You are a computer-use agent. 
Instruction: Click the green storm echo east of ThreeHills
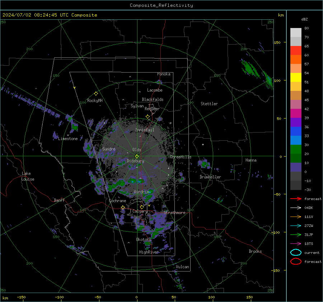pos(204,164)
